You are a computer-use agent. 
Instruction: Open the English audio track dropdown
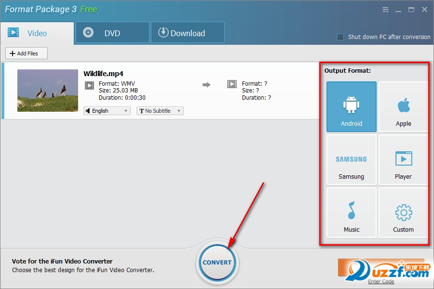[107, 111]
